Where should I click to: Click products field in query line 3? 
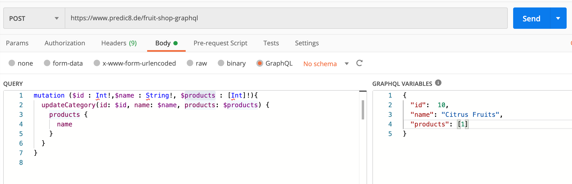[64, 115]
